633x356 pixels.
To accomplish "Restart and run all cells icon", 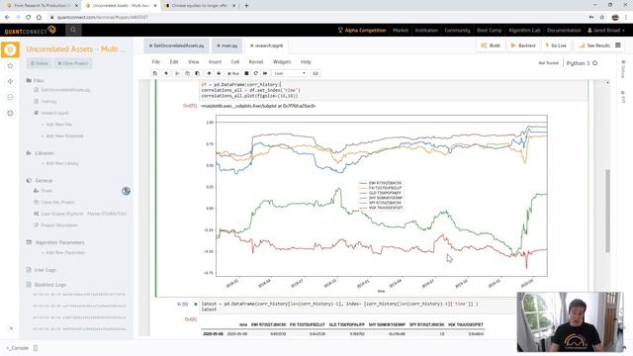I will 265,73.
